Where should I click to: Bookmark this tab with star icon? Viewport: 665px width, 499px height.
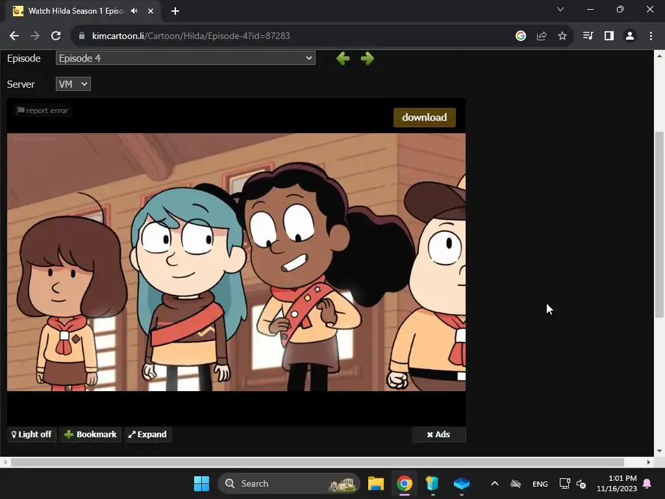click(562, 36)
